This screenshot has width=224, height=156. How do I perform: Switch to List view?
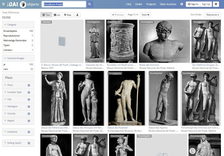tap(57, 15)
